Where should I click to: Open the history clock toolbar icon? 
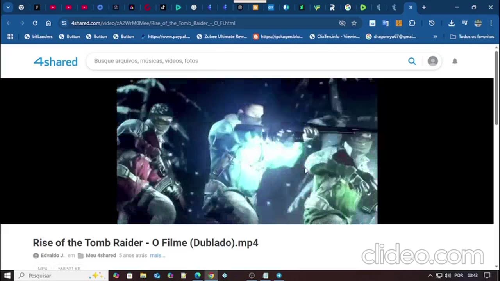pyautogui.click(x=432, y=23)
